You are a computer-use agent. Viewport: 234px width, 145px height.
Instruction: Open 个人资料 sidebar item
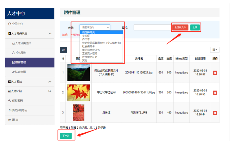coord(30,53)
